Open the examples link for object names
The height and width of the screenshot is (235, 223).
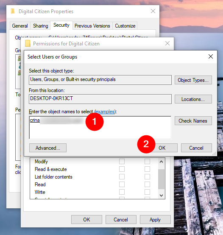[105, 112]
